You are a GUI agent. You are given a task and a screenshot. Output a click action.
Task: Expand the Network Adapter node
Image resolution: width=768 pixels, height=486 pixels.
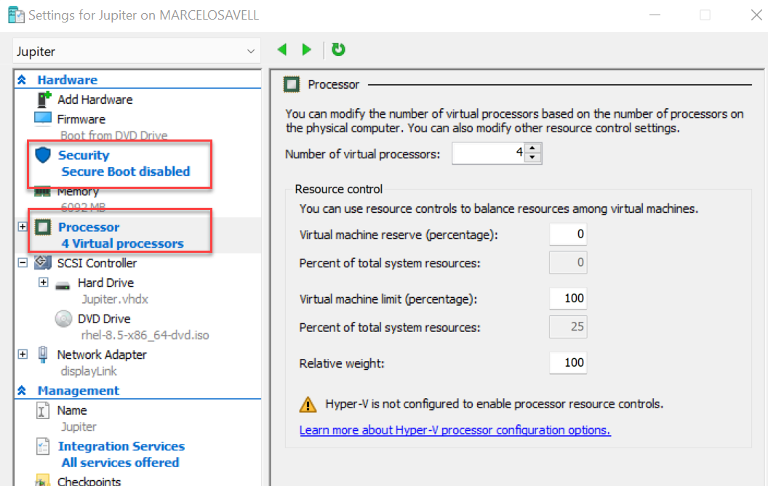point(23,355)
